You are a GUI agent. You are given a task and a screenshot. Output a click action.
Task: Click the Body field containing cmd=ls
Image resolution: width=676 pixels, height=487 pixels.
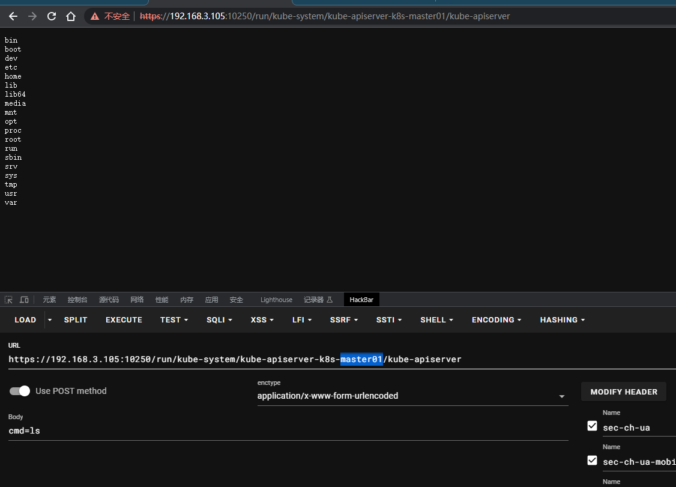[288, 431]
